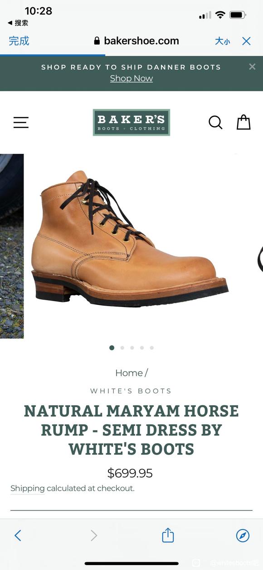Tap the search magnifier icon
This screenshot has height=570, width=263.
point(215,122)
